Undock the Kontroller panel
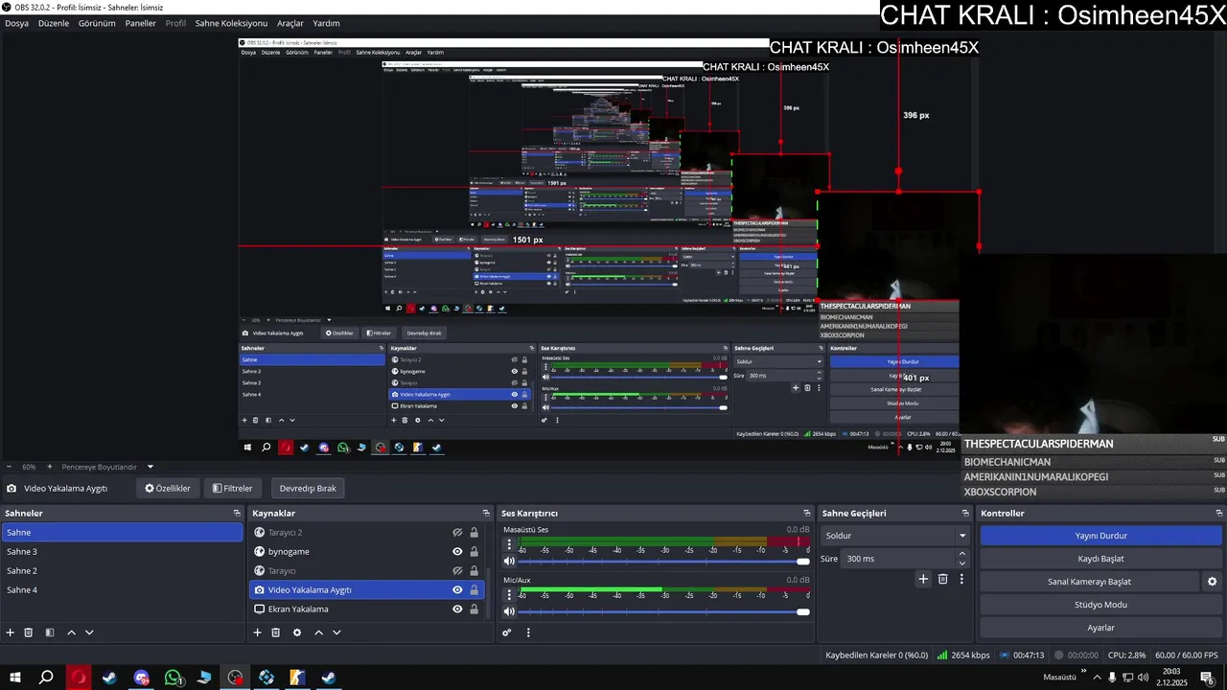The width and height of the screenshot is (1227, 690). click(1218, 514)
